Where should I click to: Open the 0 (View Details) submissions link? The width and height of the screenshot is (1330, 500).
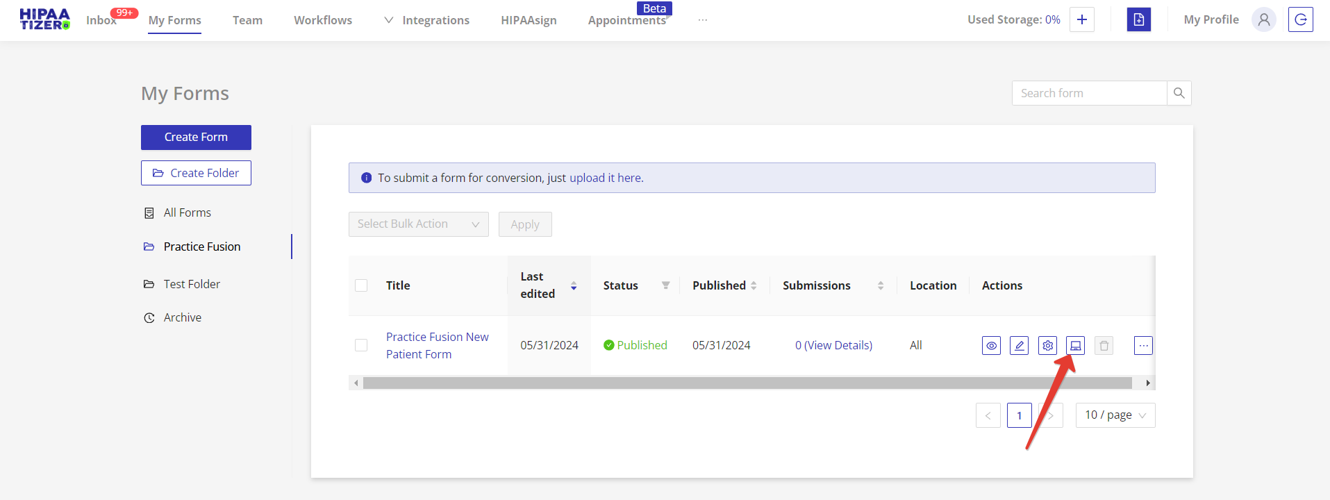tap(833, 345)
